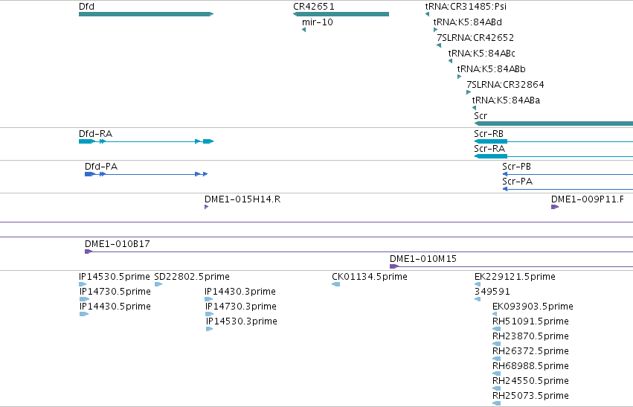Screen dimensions: 633x407
Task: Click the CK01134.5prime arrow glyph
Action: [336, 284]
